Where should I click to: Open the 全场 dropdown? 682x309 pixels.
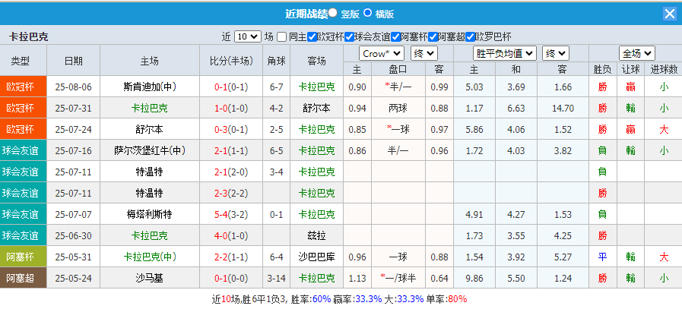tap(636, 53)
